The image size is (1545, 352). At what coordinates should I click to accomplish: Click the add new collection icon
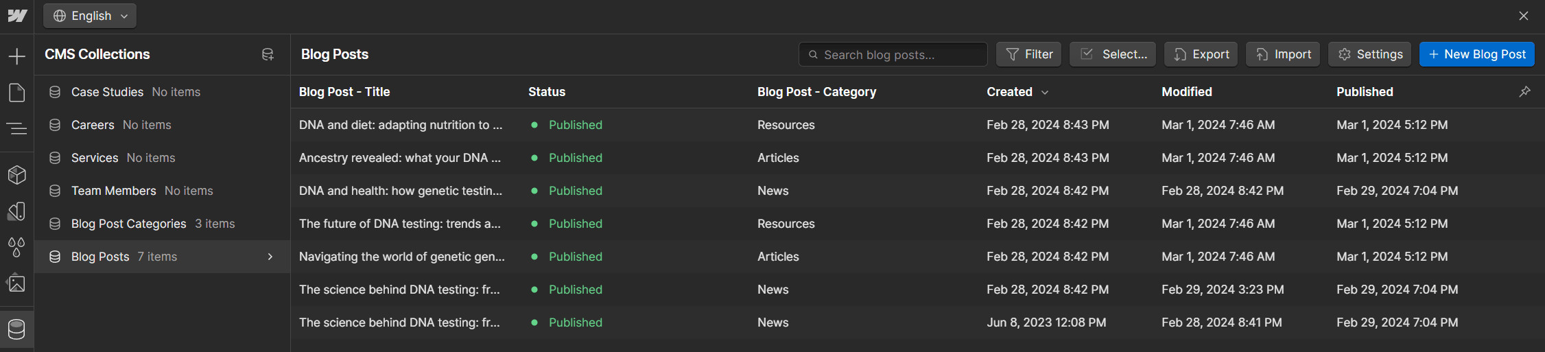(268, 54)
